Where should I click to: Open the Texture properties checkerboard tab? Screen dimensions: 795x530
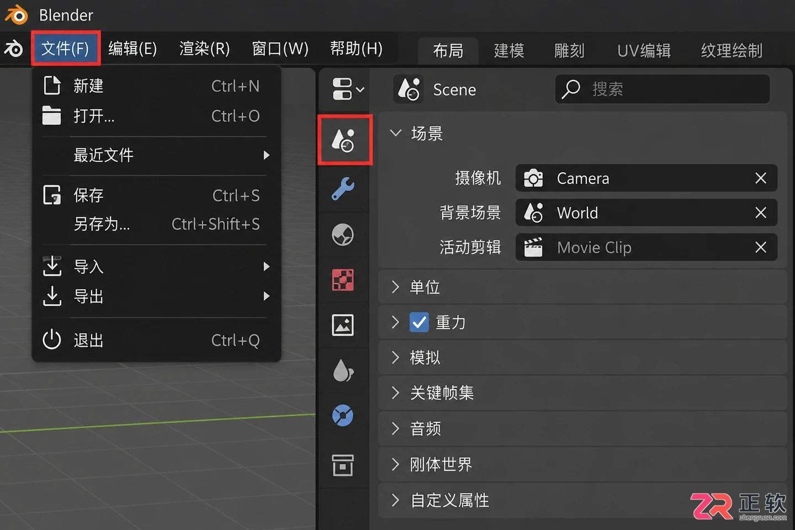343,280
